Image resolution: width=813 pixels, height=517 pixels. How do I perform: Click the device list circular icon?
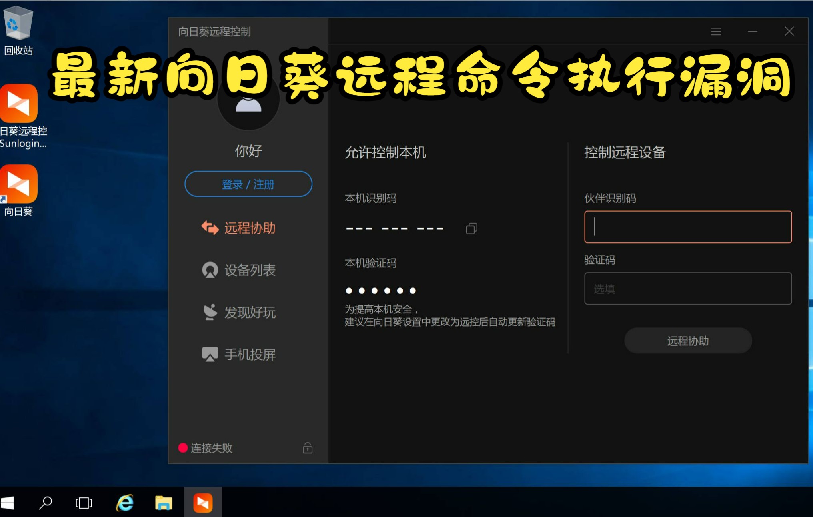(x=210, y=270)
